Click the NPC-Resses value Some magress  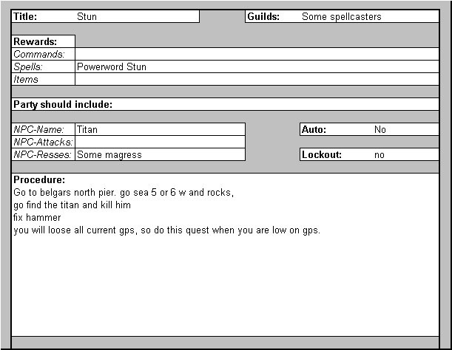coord(160,154)
